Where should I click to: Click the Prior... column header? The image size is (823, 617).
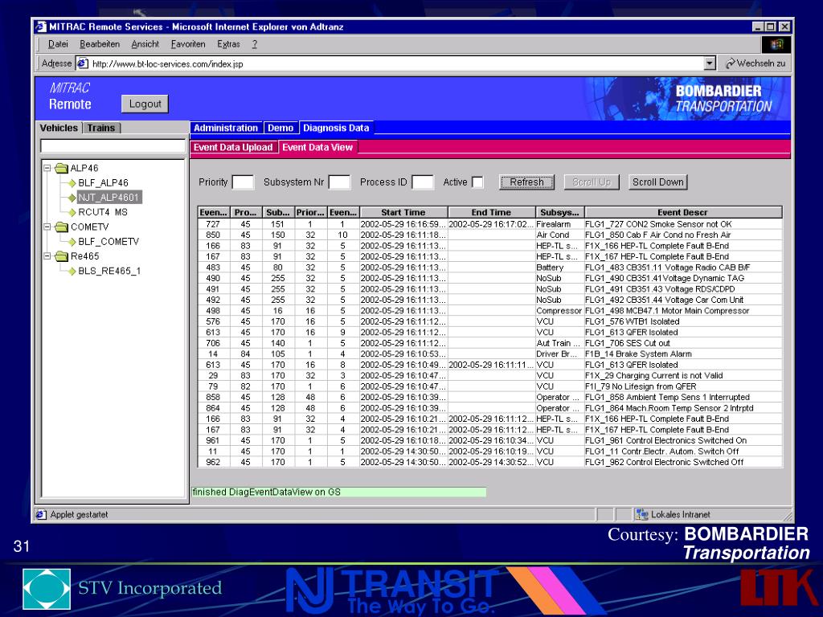pyautogui.click(x=310, y=212)
